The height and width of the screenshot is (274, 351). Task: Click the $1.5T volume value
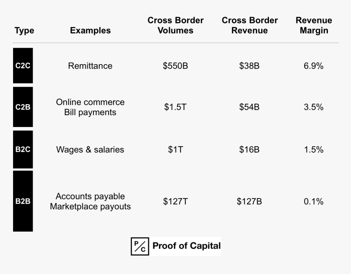coord(175,107)
